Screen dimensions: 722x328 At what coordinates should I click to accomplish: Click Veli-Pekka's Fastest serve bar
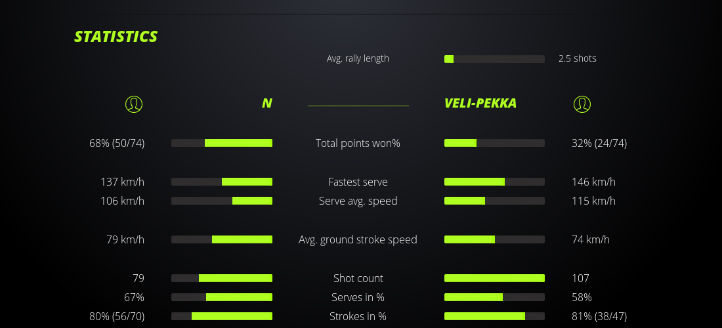pyautogui.click(x=494, y=182)
